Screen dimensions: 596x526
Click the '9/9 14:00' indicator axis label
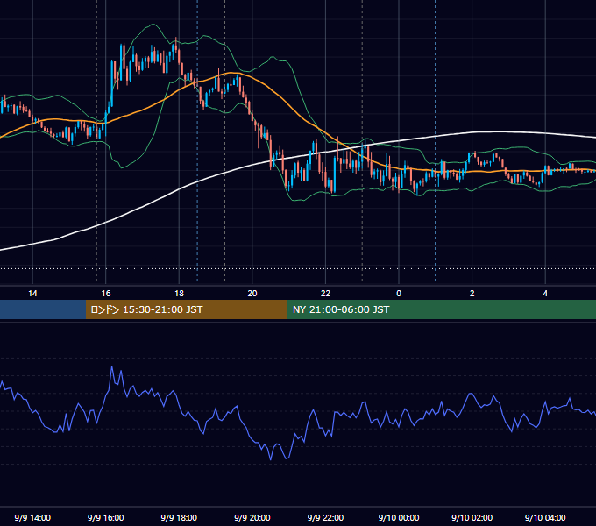[x=32, y=517]
